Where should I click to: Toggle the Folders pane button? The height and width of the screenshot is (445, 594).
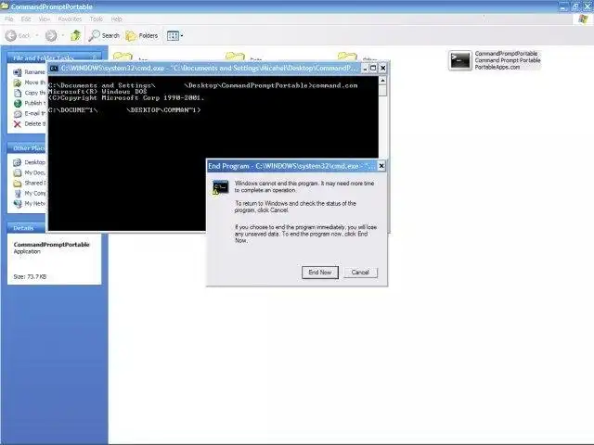(142, 35)
